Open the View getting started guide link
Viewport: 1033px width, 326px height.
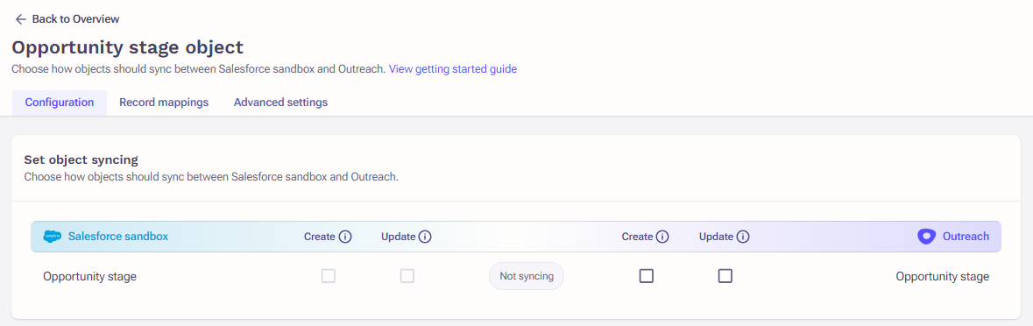[x=453, y=68]
